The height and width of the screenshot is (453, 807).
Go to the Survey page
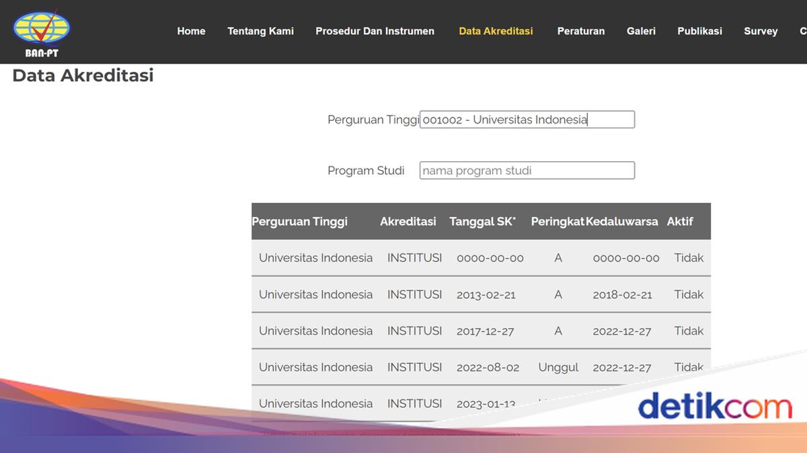click(x=761, y=31)
